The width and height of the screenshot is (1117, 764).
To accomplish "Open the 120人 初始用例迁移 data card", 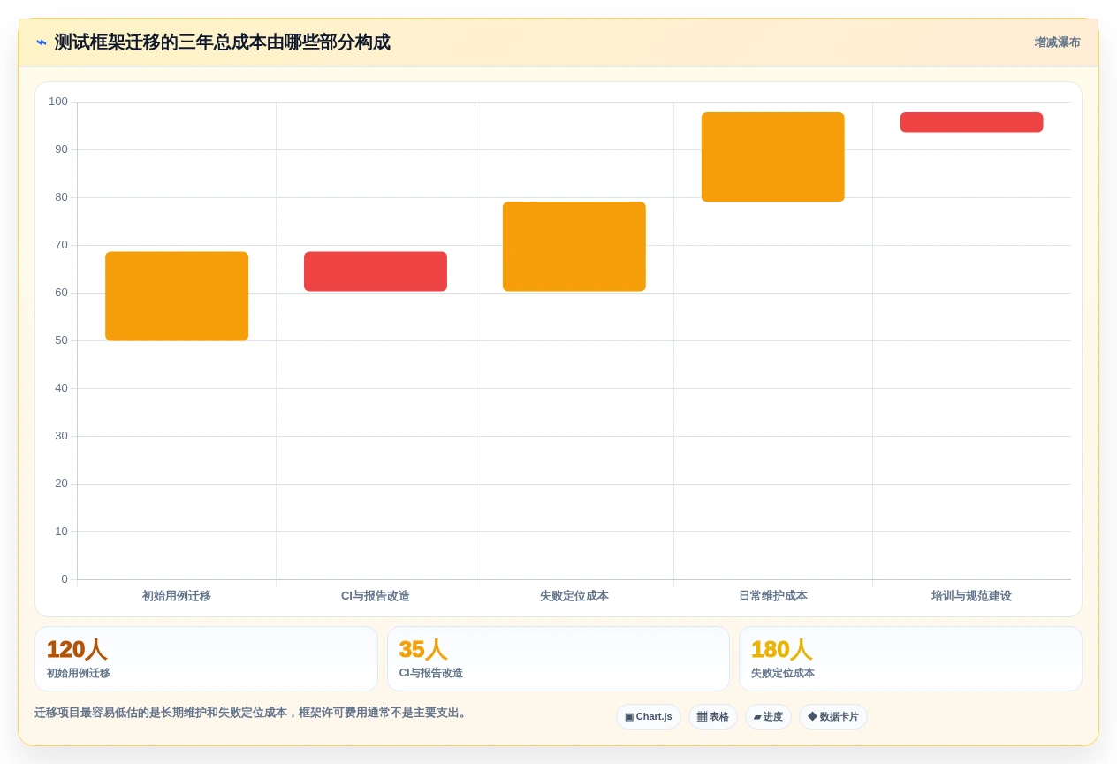I will click(x=206, y=659).
